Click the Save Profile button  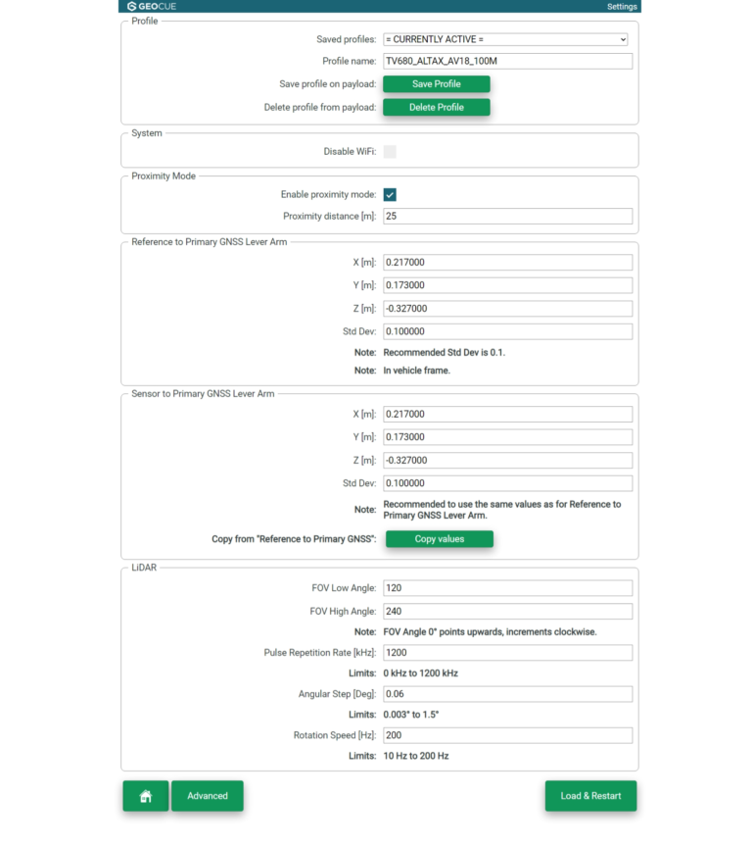(x=437, y=84)
